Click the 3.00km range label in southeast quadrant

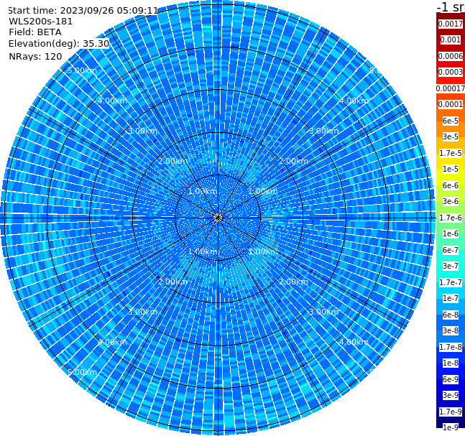point(323,312)
